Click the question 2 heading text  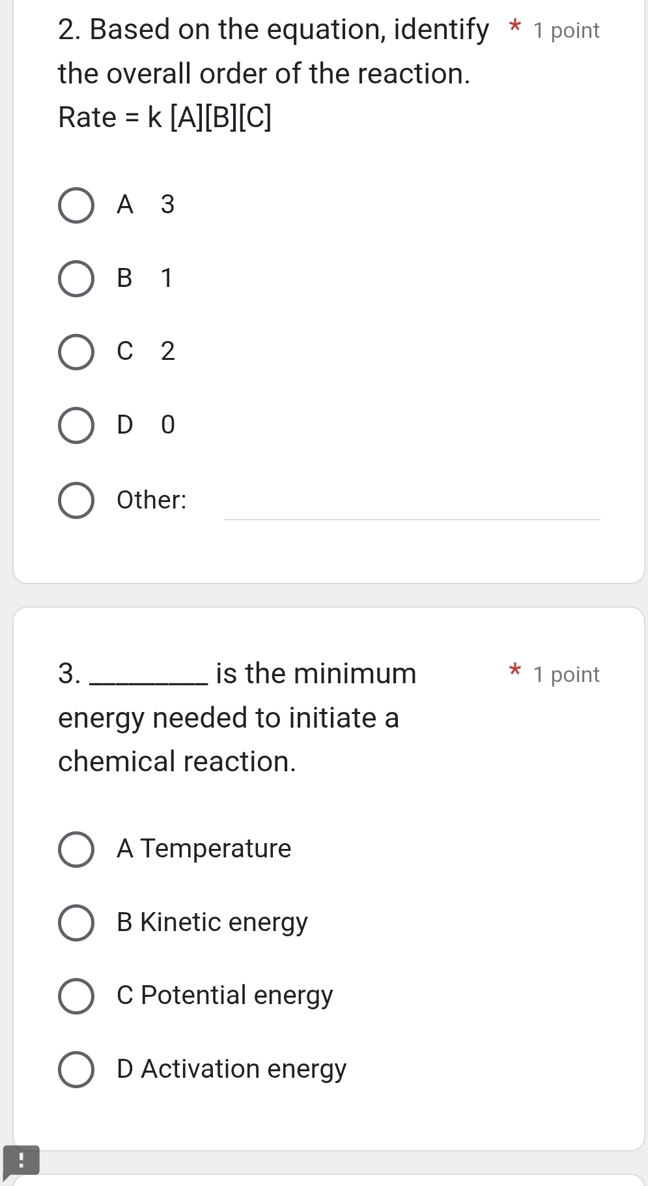coord(273,31)
